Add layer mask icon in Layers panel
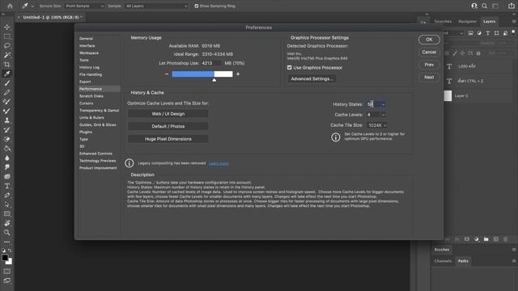Viewport: 518px width, 291px height. pos(467,239)
